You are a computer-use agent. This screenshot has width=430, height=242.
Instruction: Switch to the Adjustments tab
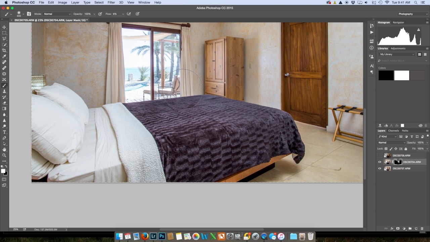(398, 48)
